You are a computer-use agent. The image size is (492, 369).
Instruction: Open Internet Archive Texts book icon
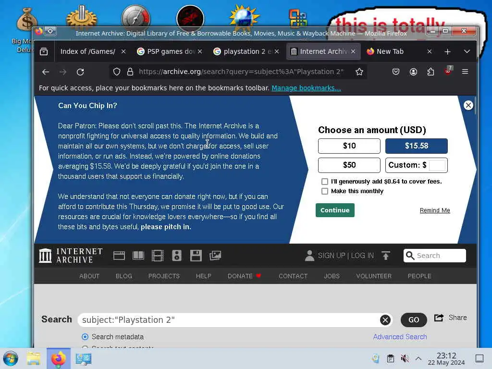tap(138, 256)
